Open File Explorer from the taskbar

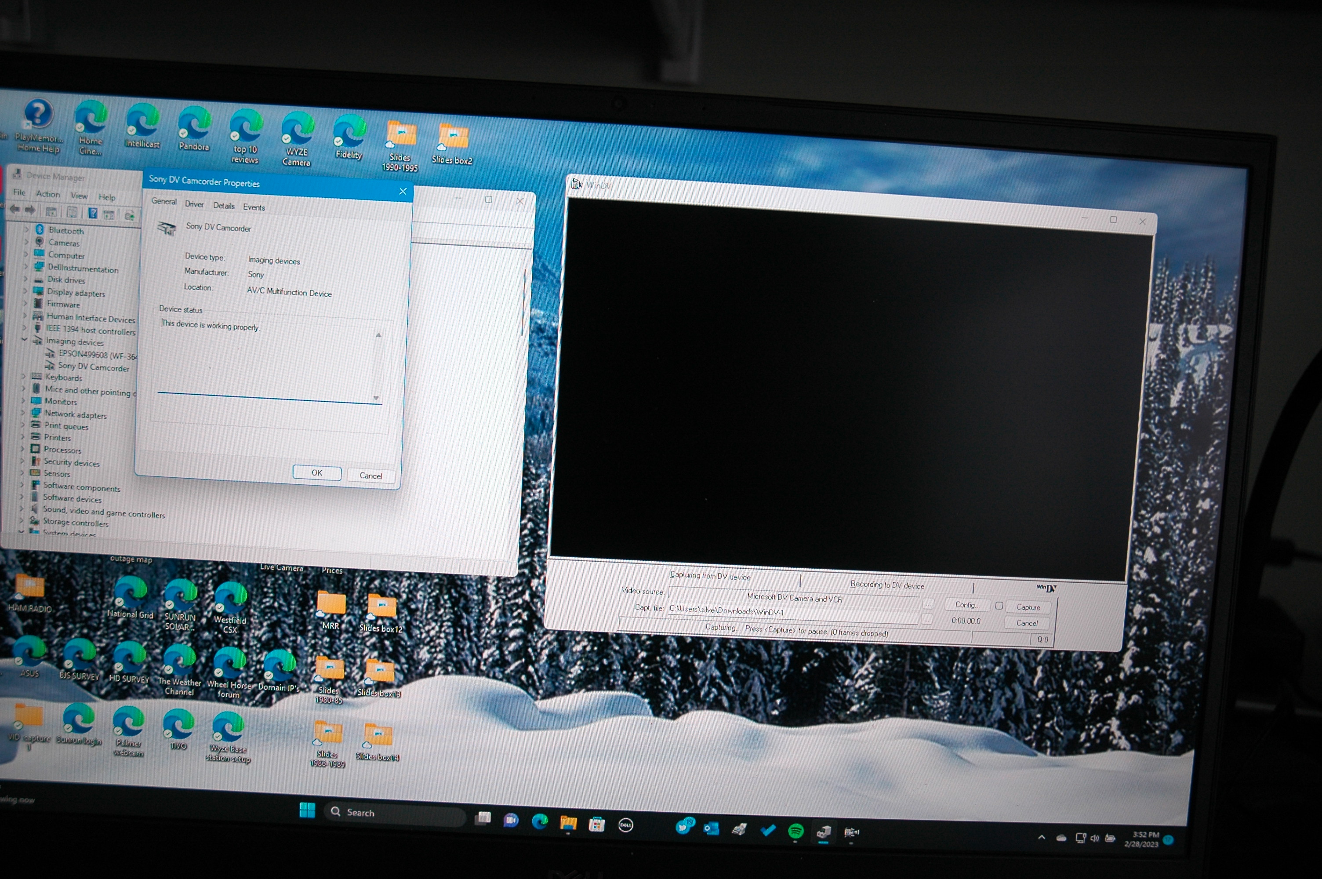(x=568, y=823)
